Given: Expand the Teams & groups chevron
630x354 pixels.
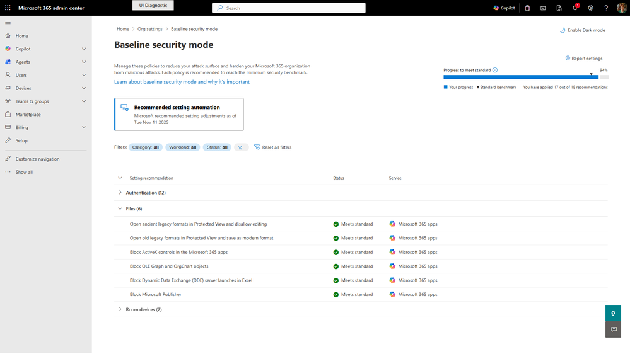Looking at the screenshot, I should pos(84,101).
